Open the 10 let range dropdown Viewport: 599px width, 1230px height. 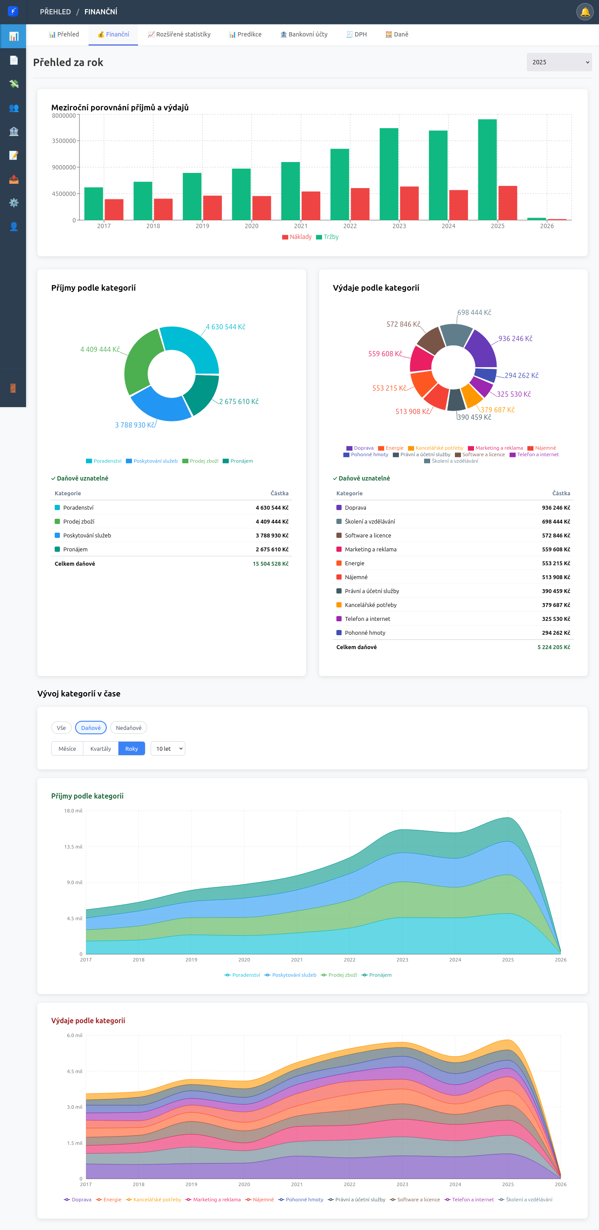click(168, 749)
